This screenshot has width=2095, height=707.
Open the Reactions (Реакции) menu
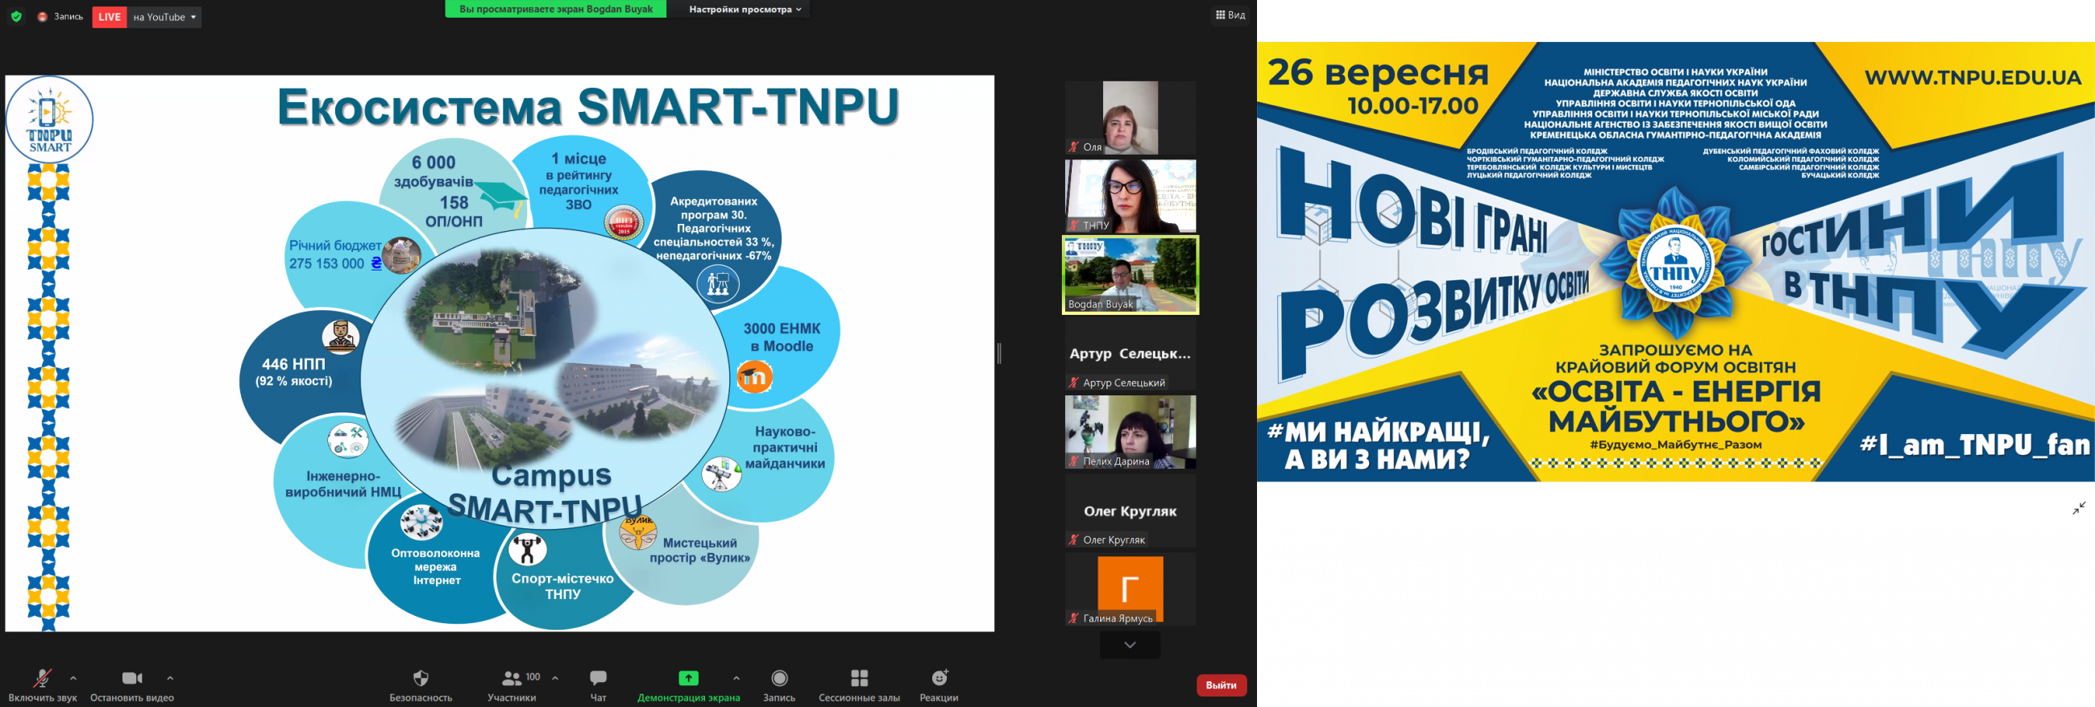(939, 679)
